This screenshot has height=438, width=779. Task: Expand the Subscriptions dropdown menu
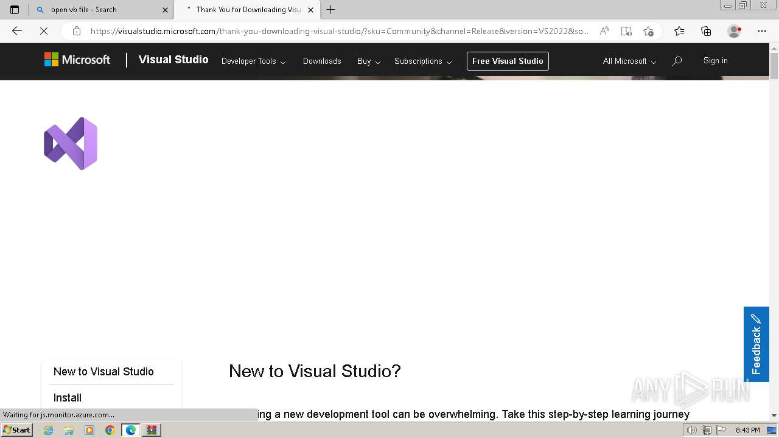point(423,61)
